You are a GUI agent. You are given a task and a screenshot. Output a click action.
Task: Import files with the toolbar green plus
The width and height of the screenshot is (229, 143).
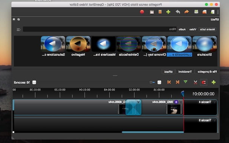[x=168, y=12]
